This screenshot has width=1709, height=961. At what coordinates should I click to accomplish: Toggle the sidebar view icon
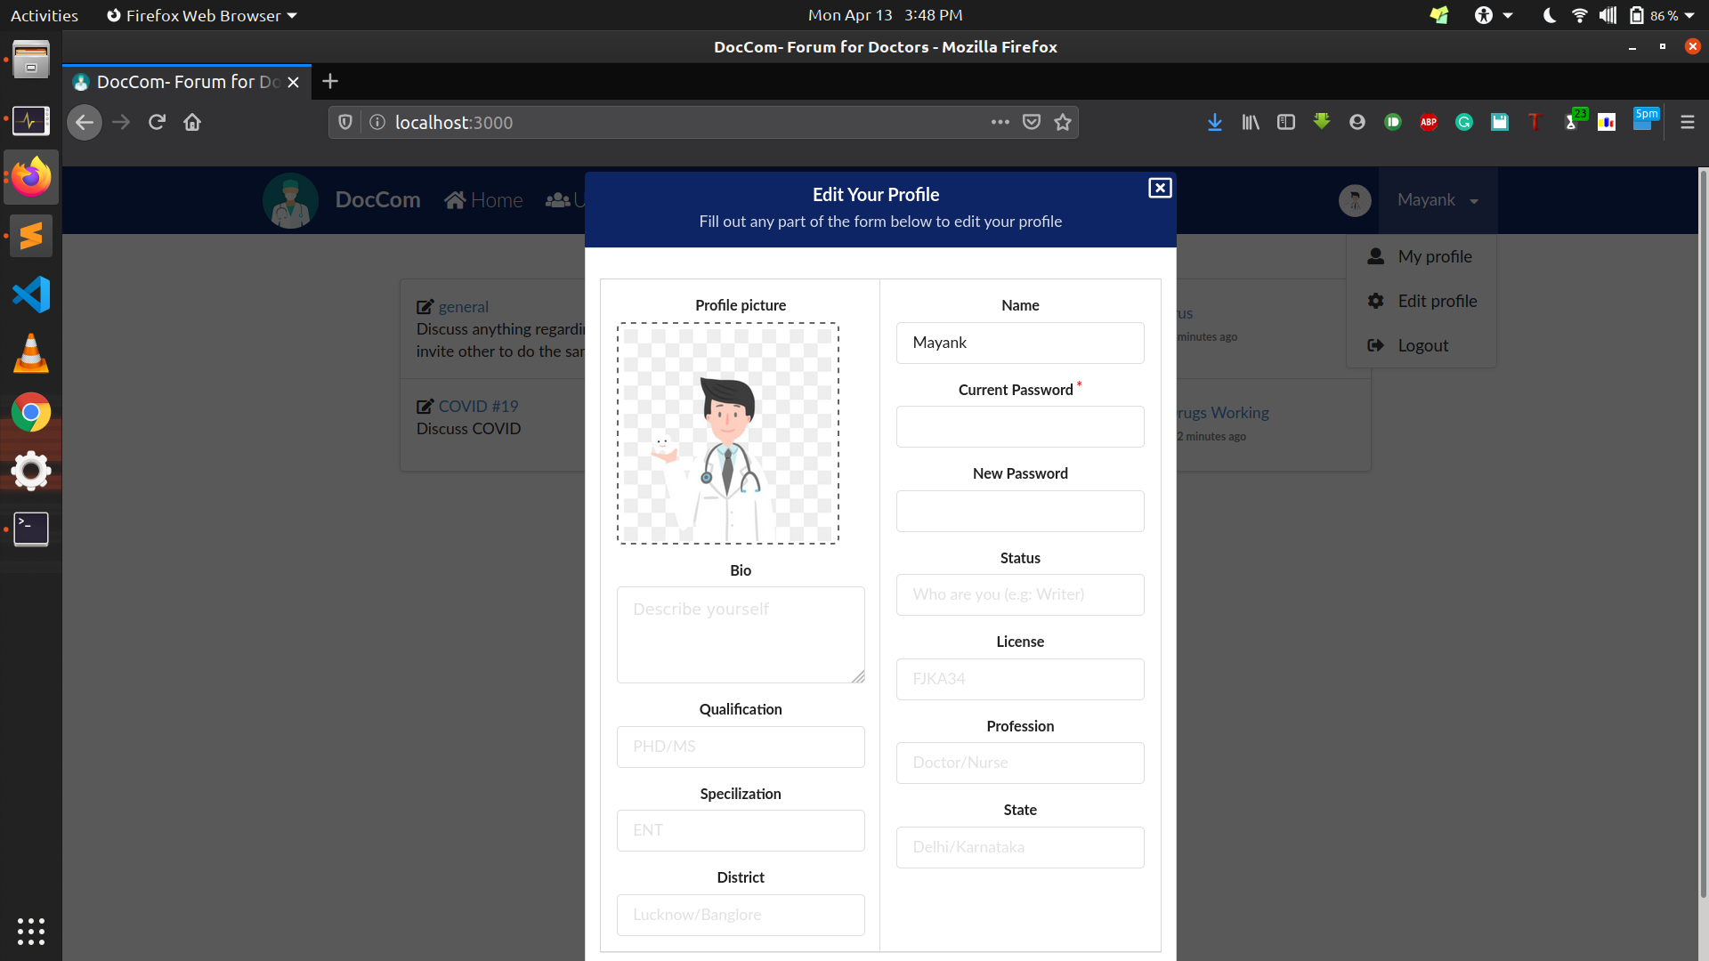[x=1286, y=122]
